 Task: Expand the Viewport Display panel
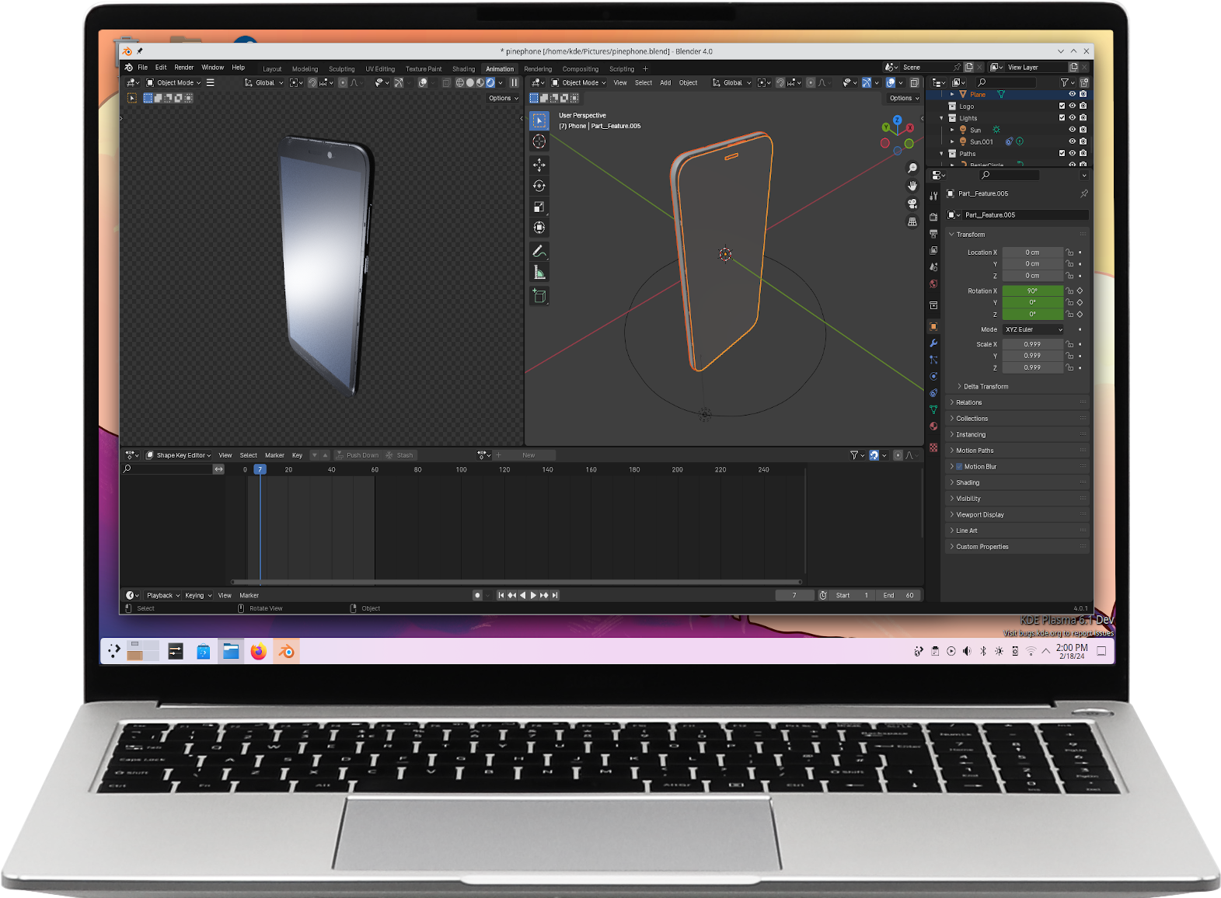[x=979, y=515]
